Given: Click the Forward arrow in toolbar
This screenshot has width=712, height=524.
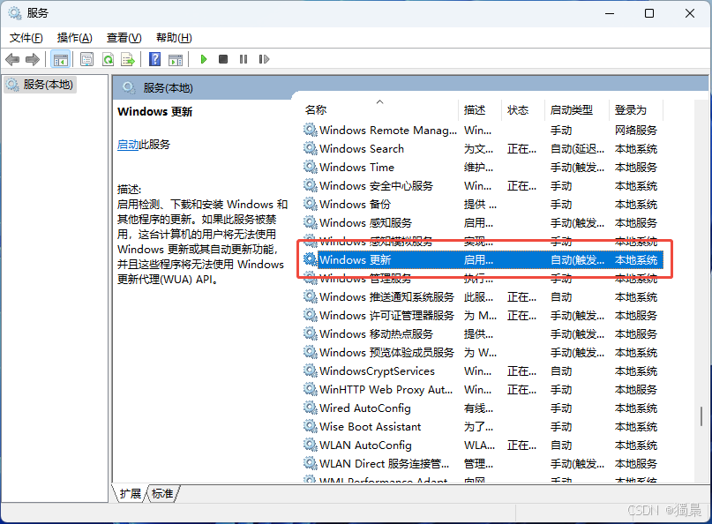Looking at the screenshot, I should click(x=33, y=59).
